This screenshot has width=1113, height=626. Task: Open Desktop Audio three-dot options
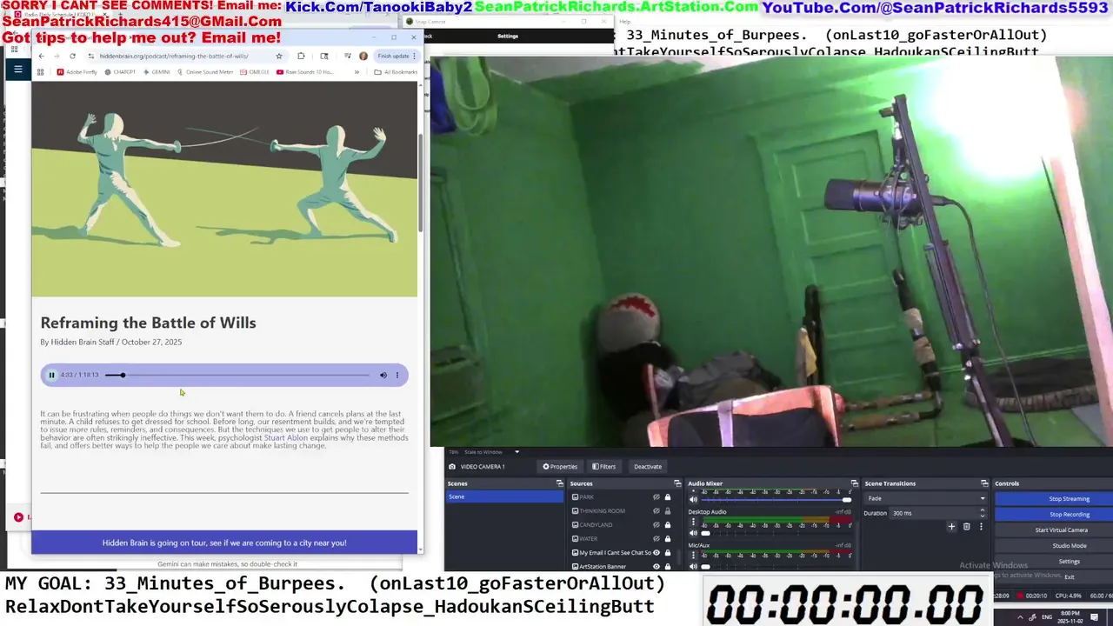(x=693, y=523)
